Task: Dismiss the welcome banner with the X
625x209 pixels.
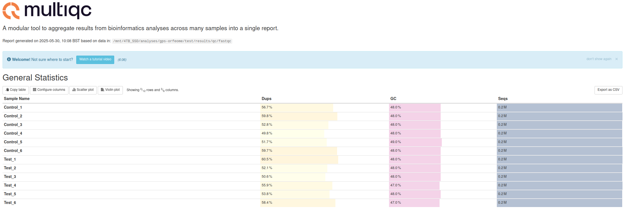Action: click(616, 59)
